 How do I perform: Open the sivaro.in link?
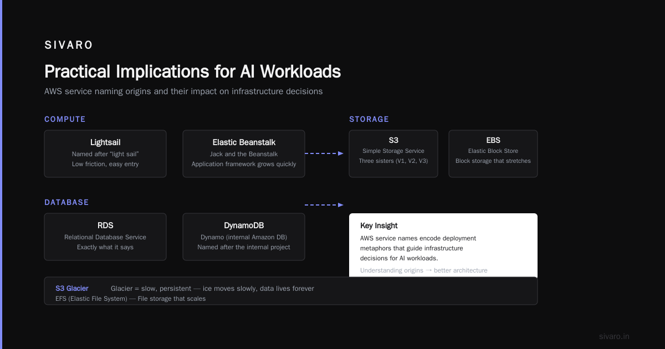(615, 336)
